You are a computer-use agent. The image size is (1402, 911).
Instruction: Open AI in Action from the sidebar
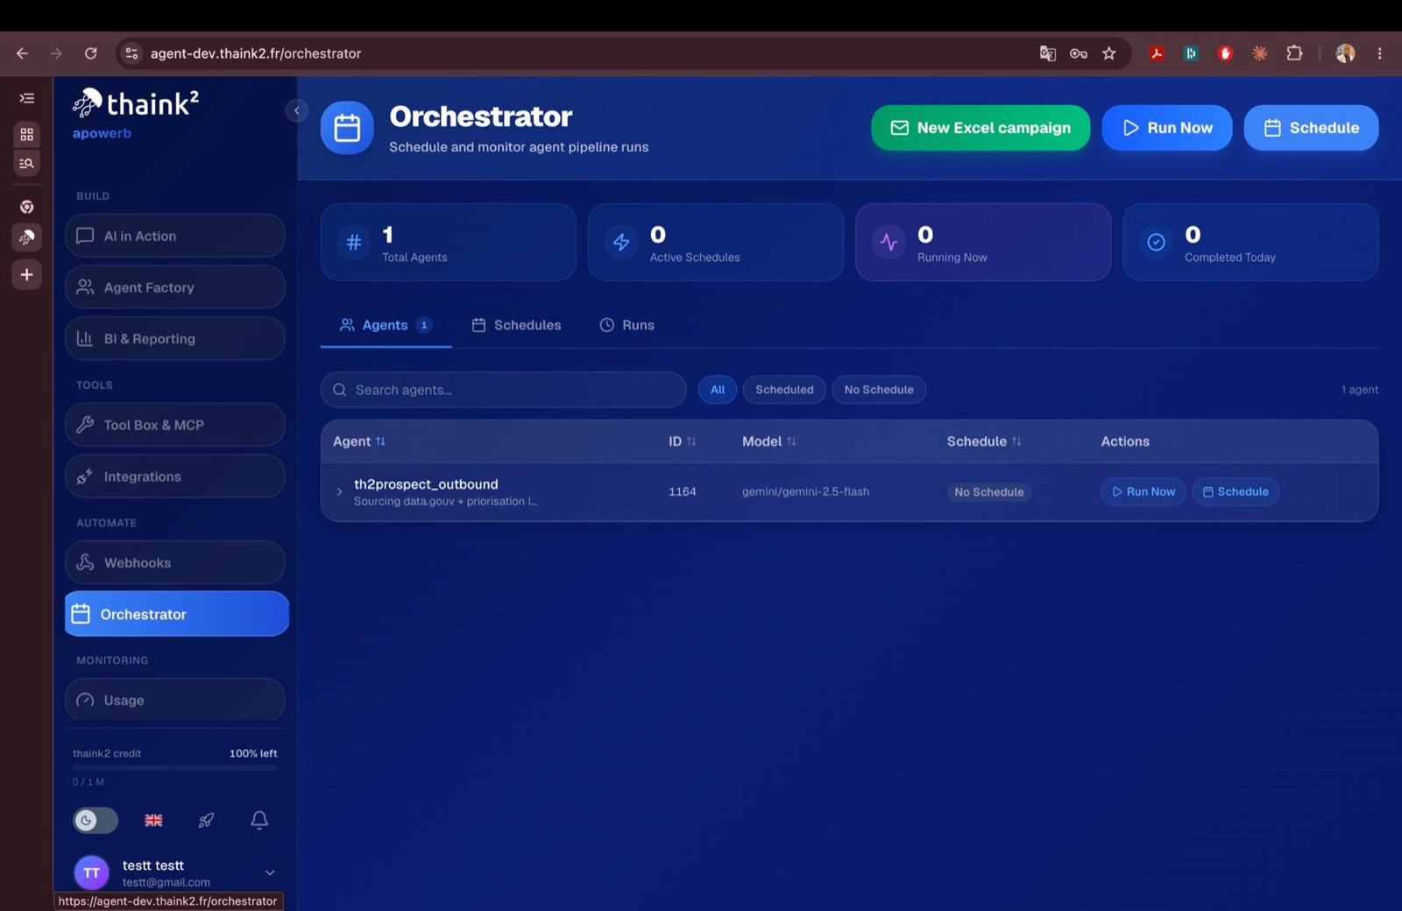point(174,236)
